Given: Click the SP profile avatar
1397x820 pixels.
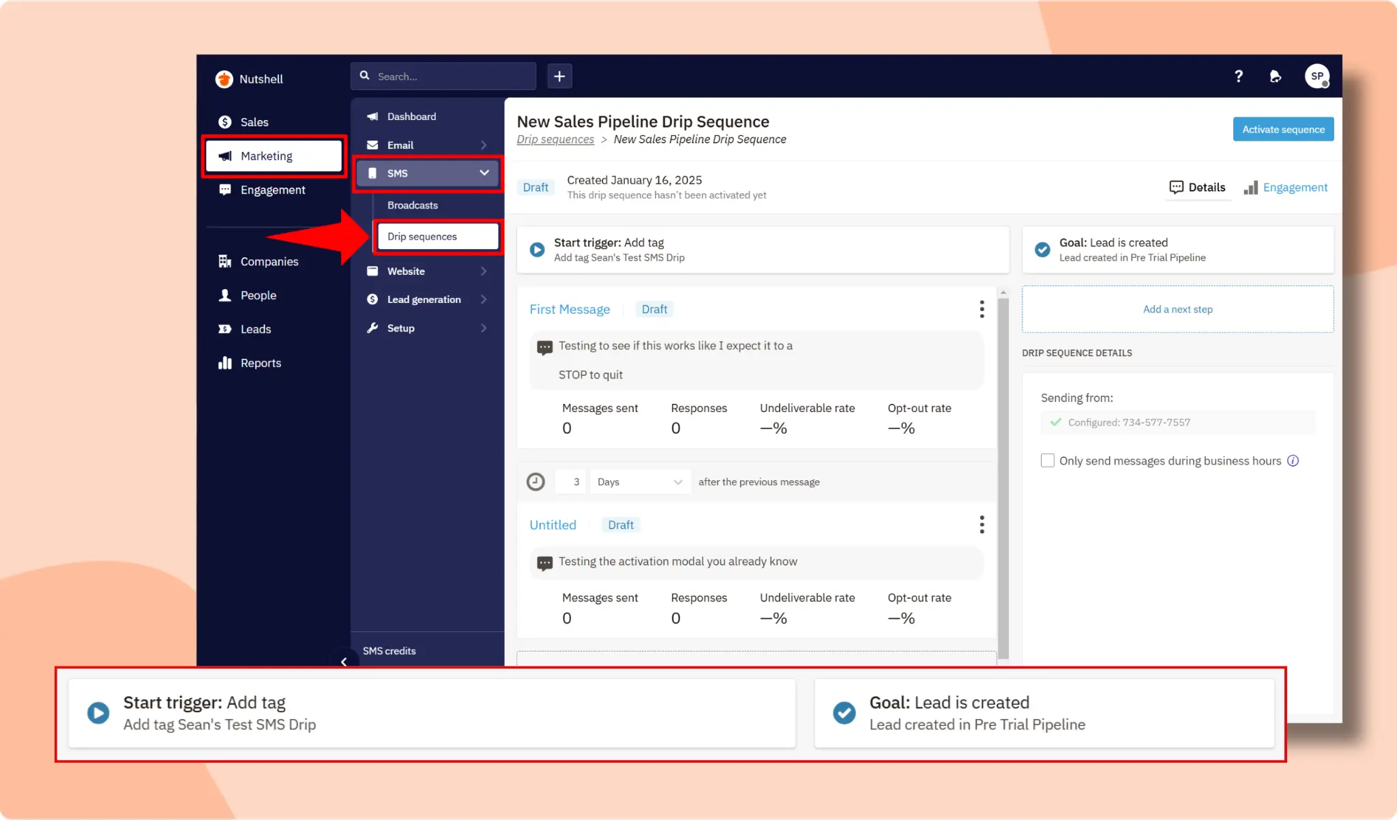Looking at the screenshot, I should pyautogui.click(x=1317, y=76).
